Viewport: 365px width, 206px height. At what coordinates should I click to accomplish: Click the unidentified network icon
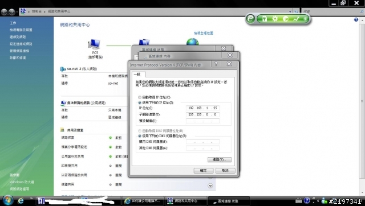63,103
